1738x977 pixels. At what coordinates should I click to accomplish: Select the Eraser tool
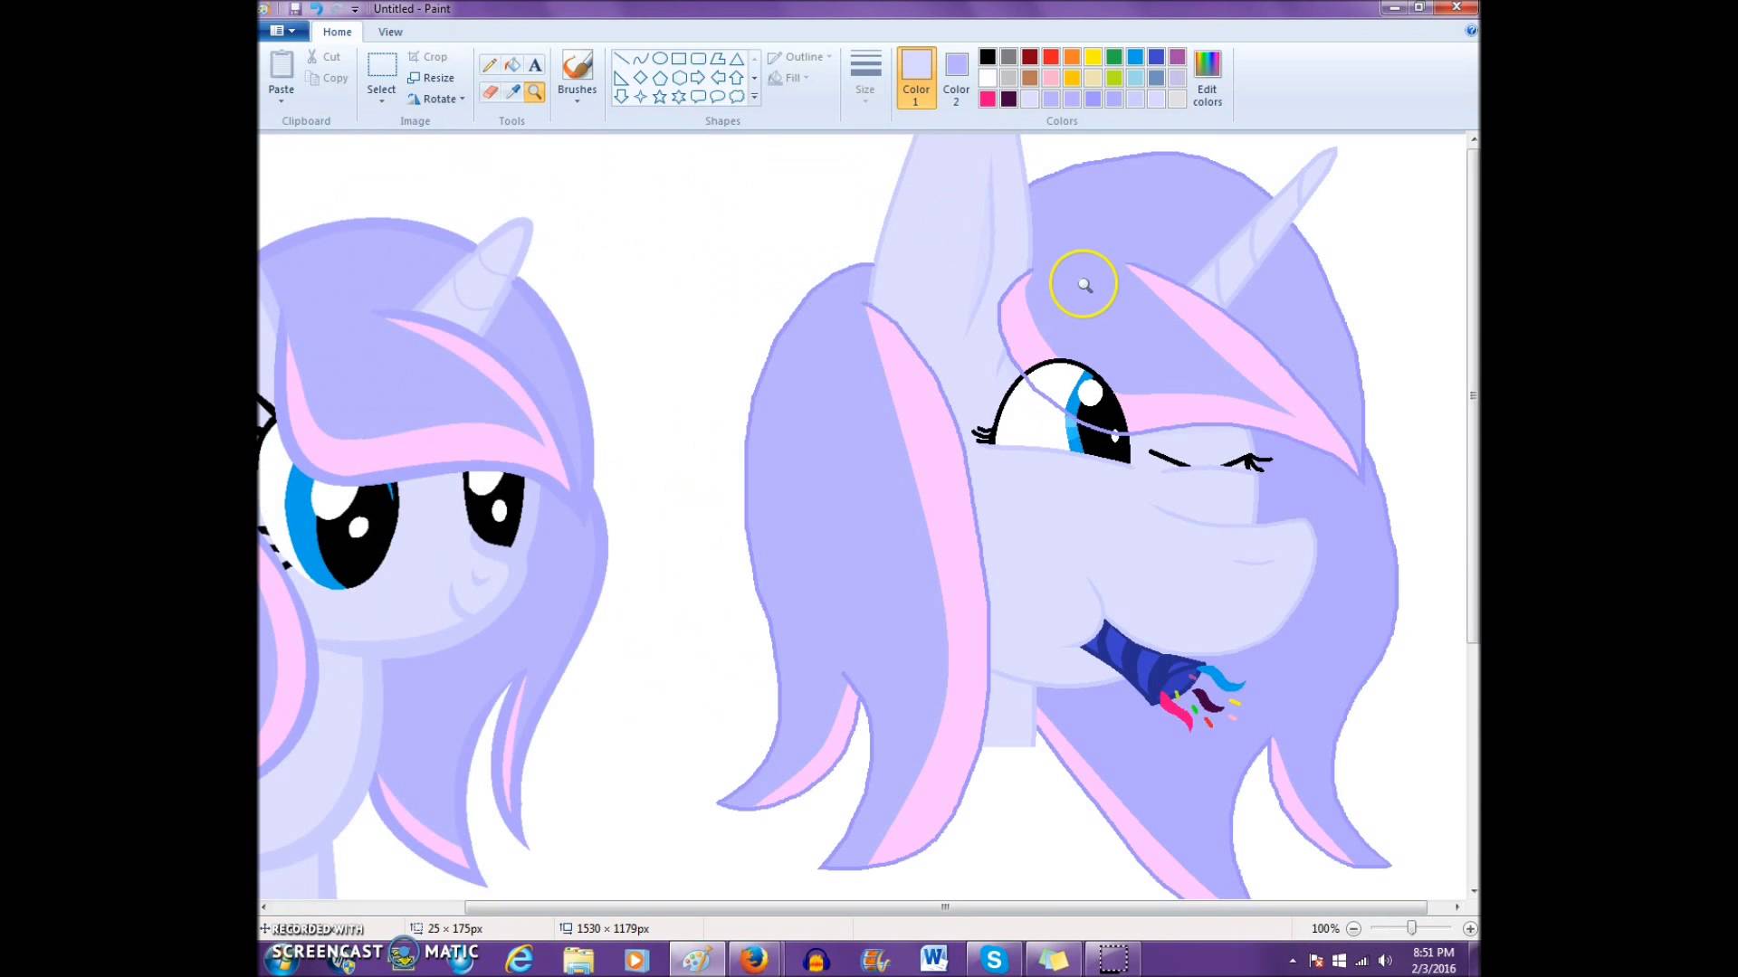[x=490, y=92]
